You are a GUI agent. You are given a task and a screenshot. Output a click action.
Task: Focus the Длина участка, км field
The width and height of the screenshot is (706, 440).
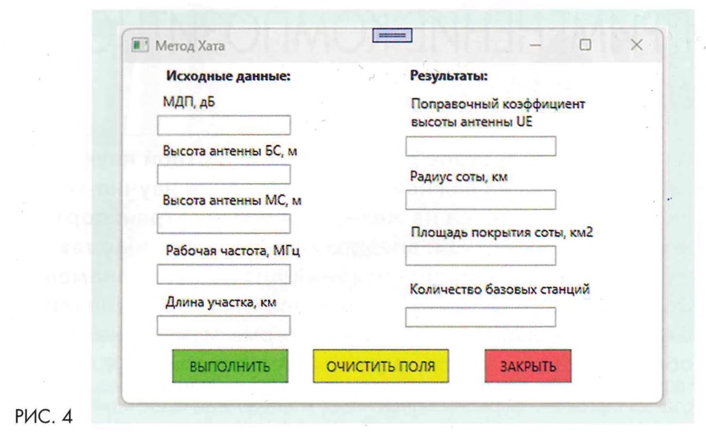point(223,325)
